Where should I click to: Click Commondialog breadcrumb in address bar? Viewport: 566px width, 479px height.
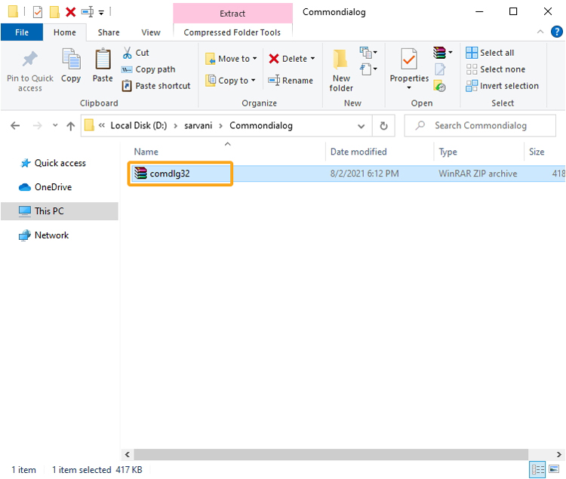point(261,125)
